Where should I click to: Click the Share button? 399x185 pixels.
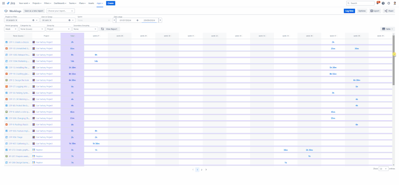[389, 11]
